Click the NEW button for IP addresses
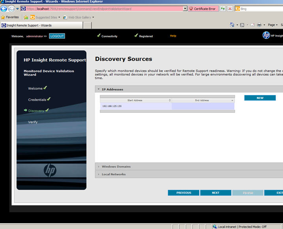Image resolution: width=283 pixels, height=229 pixels. [x=260, y=98]
